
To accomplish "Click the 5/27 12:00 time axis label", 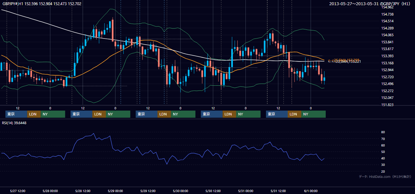I will click(18, 191).
